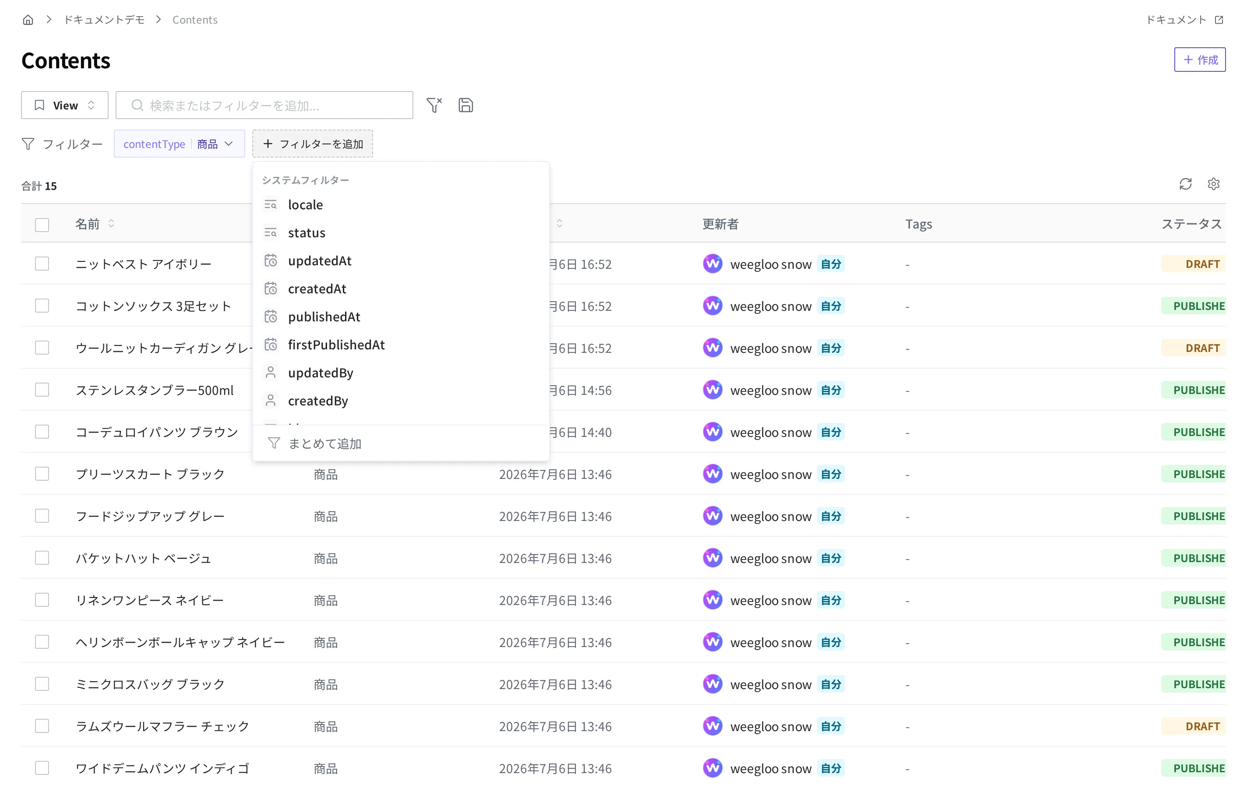
Task: Click the 作成 create button
Action: click(x=1199, y=60)
